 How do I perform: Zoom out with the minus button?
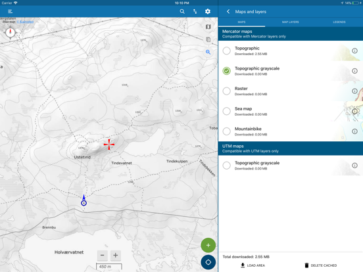[x=103, y=256]
